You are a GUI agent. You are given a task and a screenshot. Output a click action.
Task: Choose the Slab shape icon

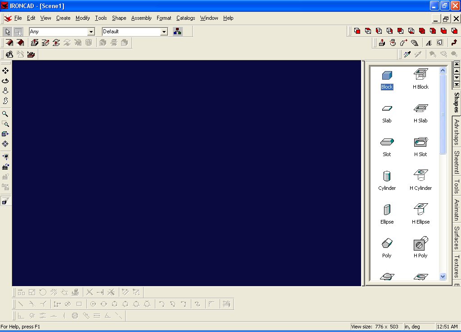387,108
